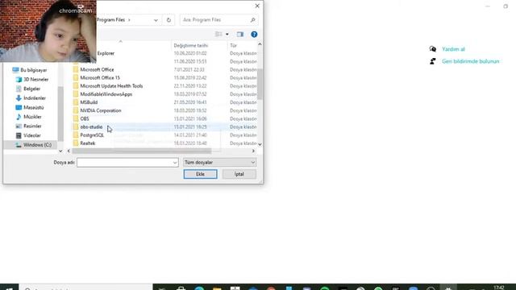
Task: Click the İptal button
Action: click(x=239, y=174)
